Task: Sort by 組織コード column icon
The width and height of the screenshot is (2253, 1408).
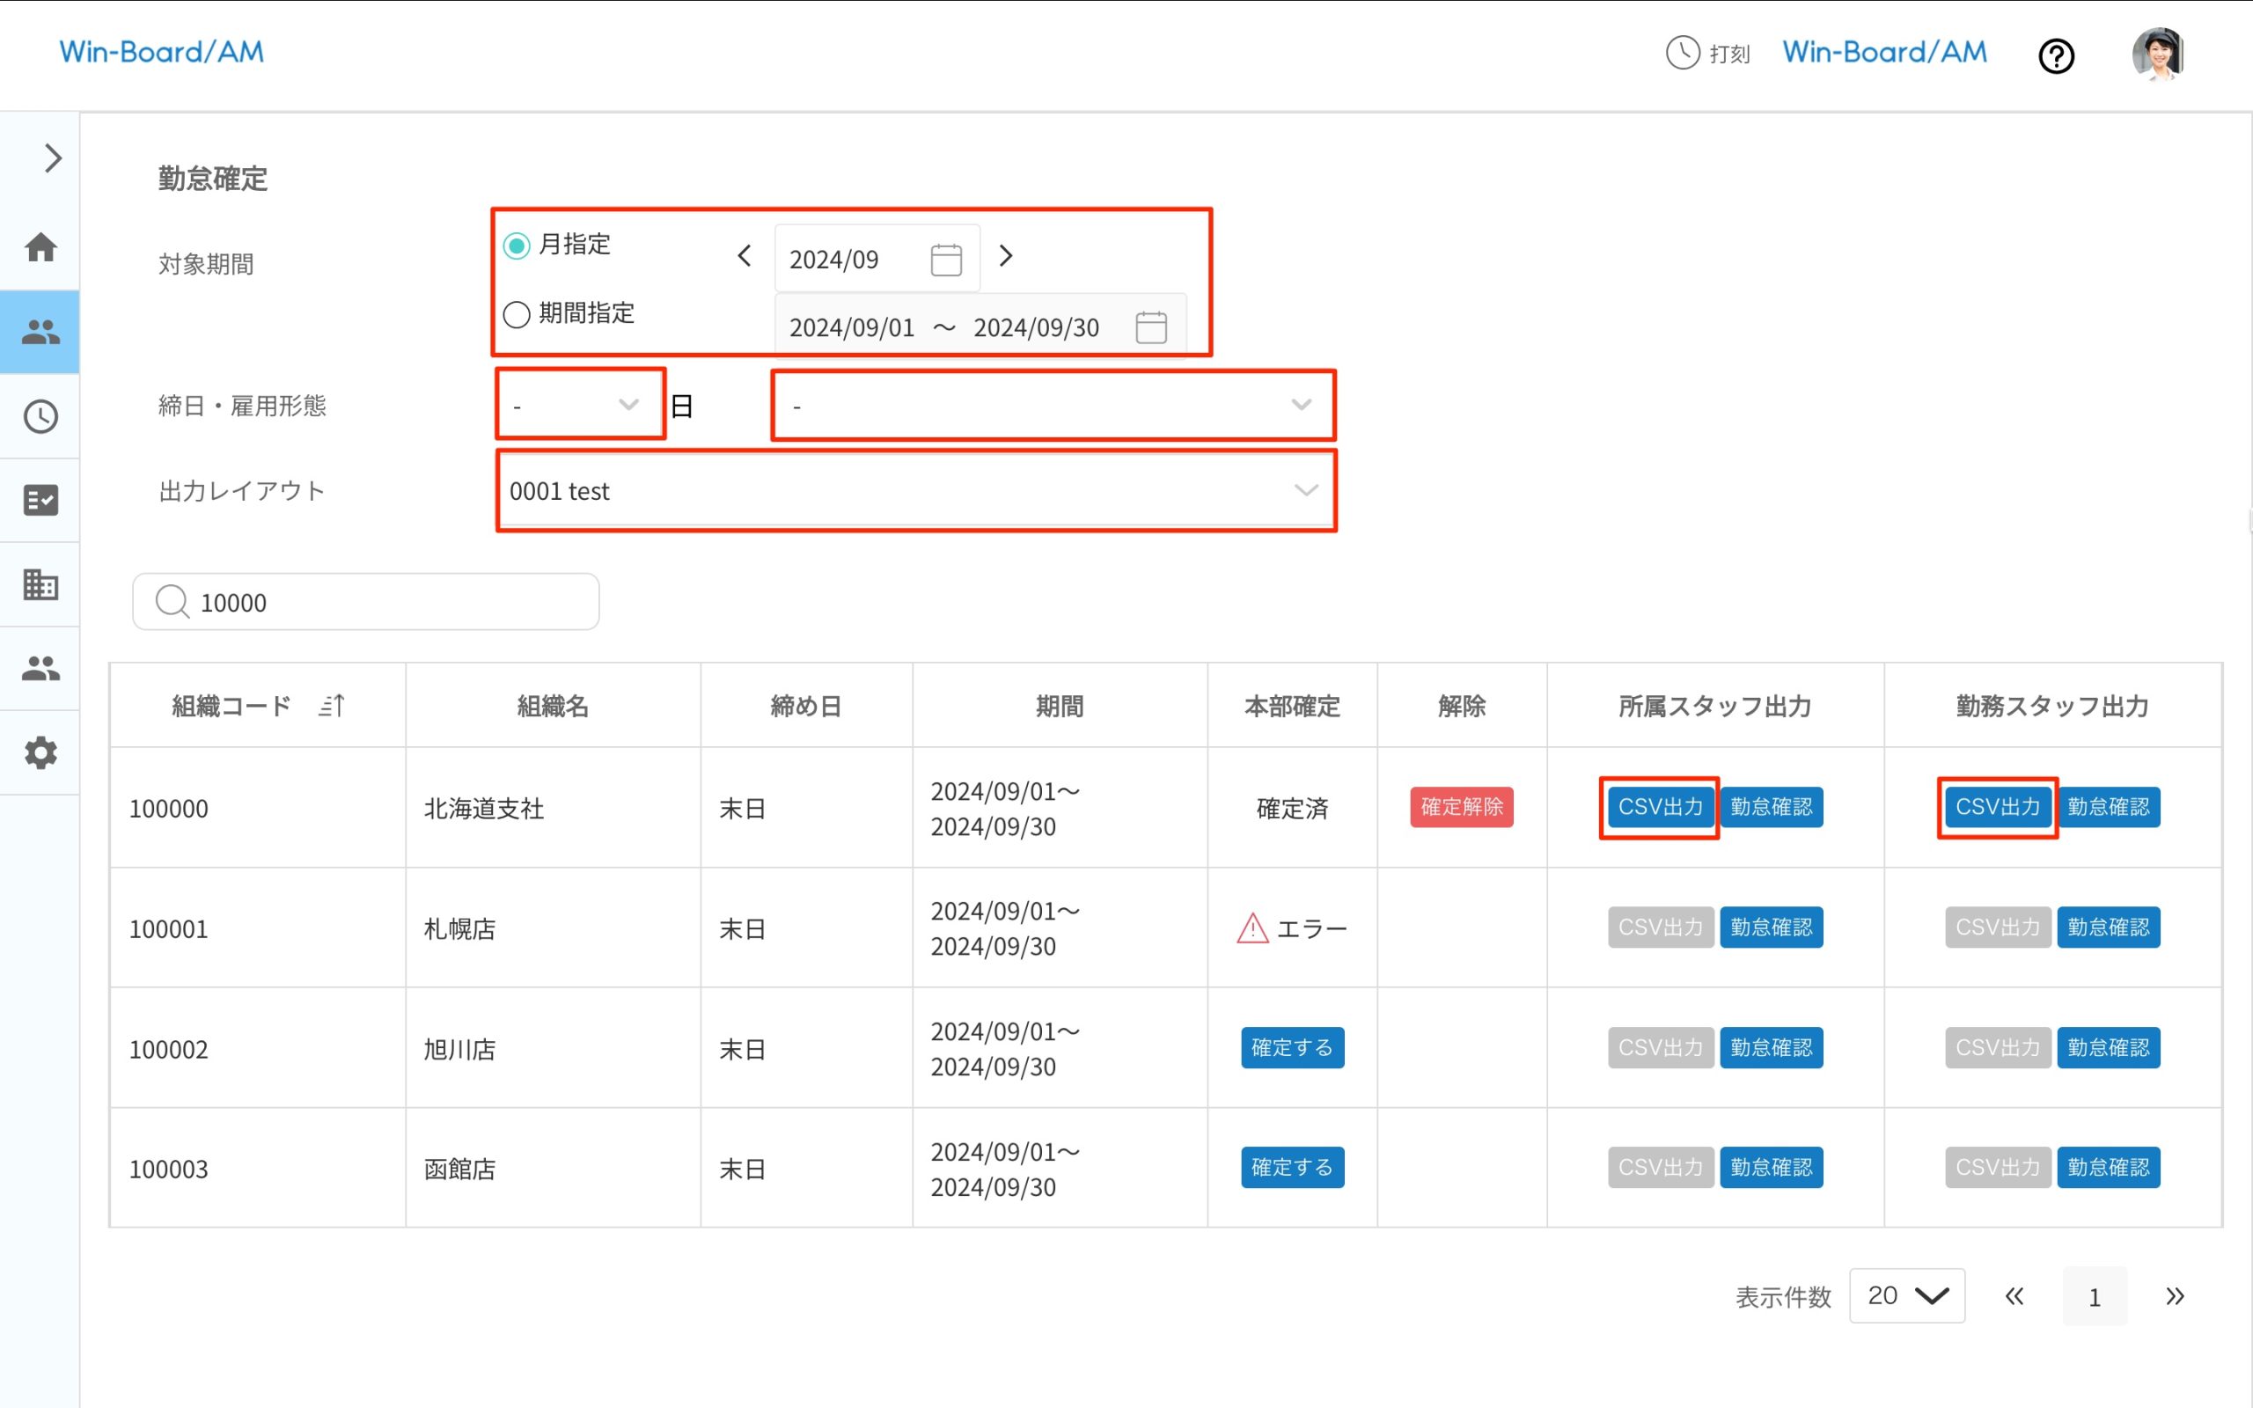Action: tap(332, 706)
